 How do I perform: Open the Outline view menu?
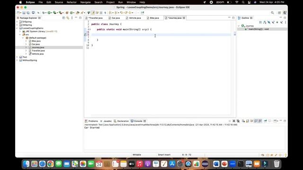coord(285,22)
